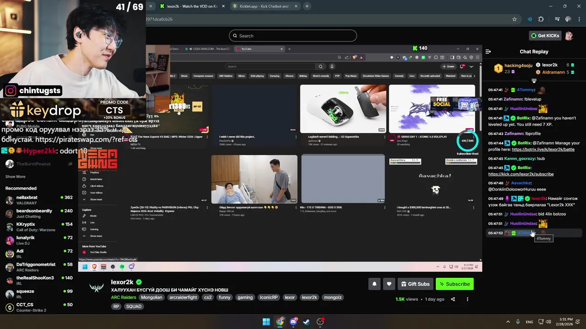Viewport: 586px width, 329px height.
Task: Open Steam from the taskbar
Action: point(307,322)
